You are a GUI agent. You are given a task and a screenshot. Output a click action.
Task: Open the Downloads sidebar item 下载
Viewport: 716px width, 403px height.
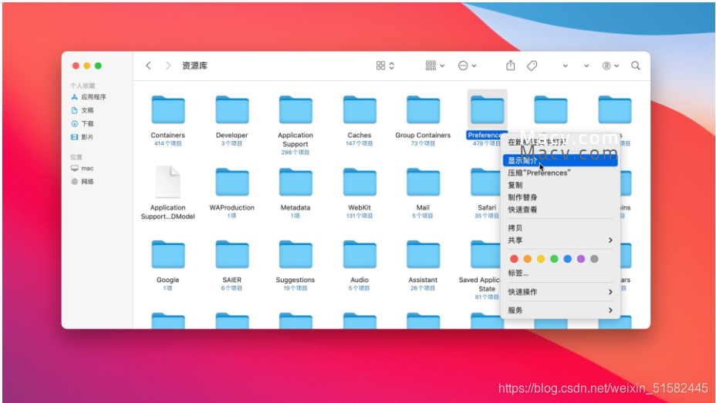(x=83, y=123)
